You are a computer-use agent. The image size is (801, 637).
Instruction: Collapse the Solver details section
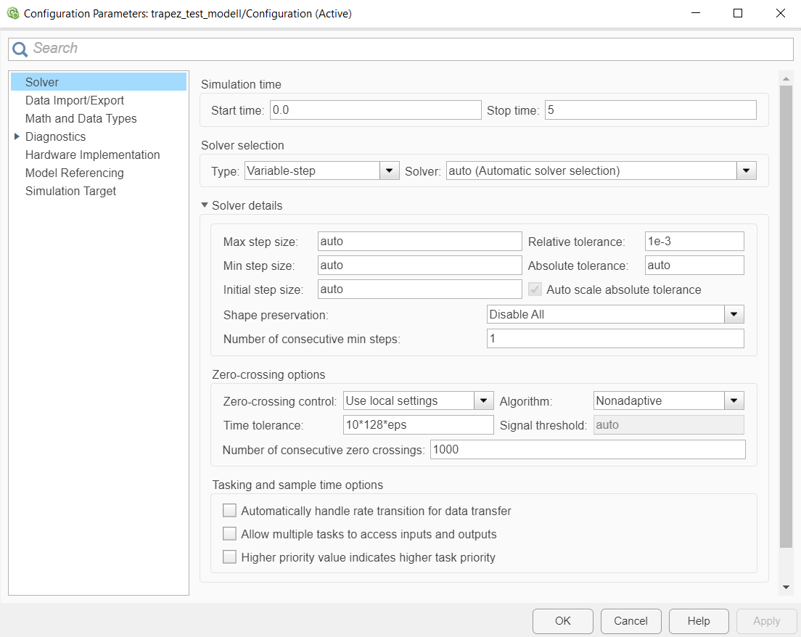point(205,206)
